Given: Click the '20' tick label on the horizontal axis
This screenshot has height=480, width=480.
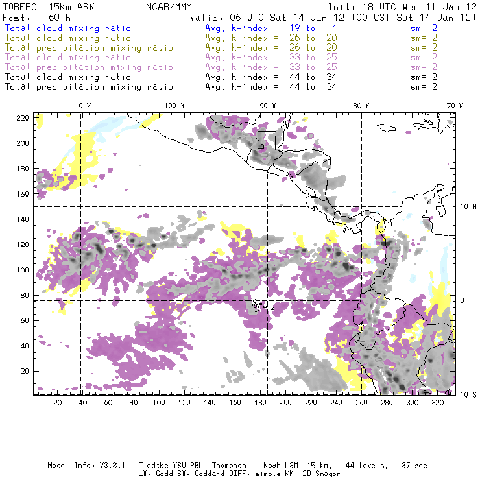Looking at the screenshot, I should [x=58, y=403].
